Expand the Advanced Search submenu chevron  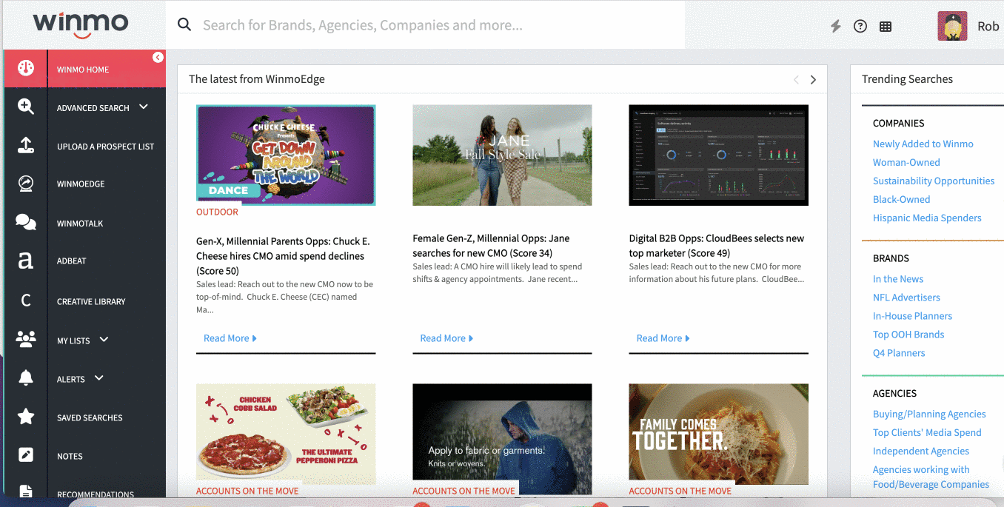point(144,107)
